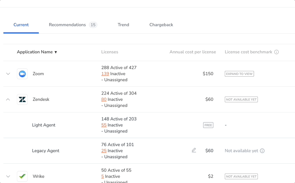Click '76 Active of 101' text
The image size is (295, 183).
pyautogui.click(x=117, y=145)
